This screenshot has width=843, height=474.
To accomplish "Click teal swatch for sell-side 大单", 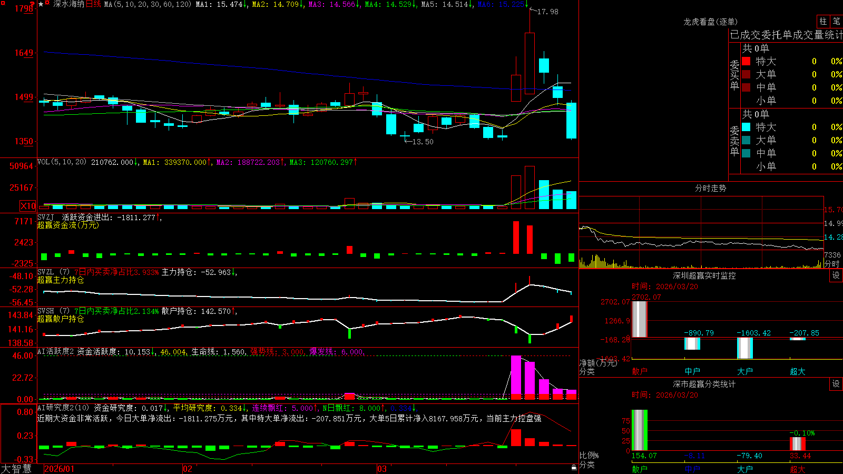I will pos(746,140).
